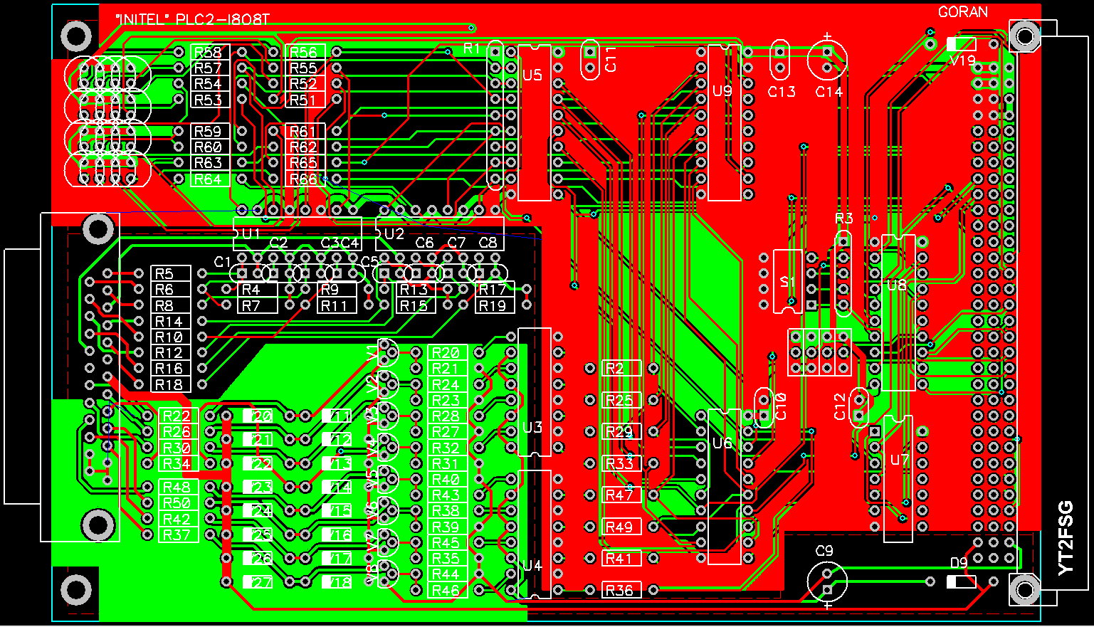Select resistor label R2
The height and width of the screenshot is (627, 1094).
615,369
